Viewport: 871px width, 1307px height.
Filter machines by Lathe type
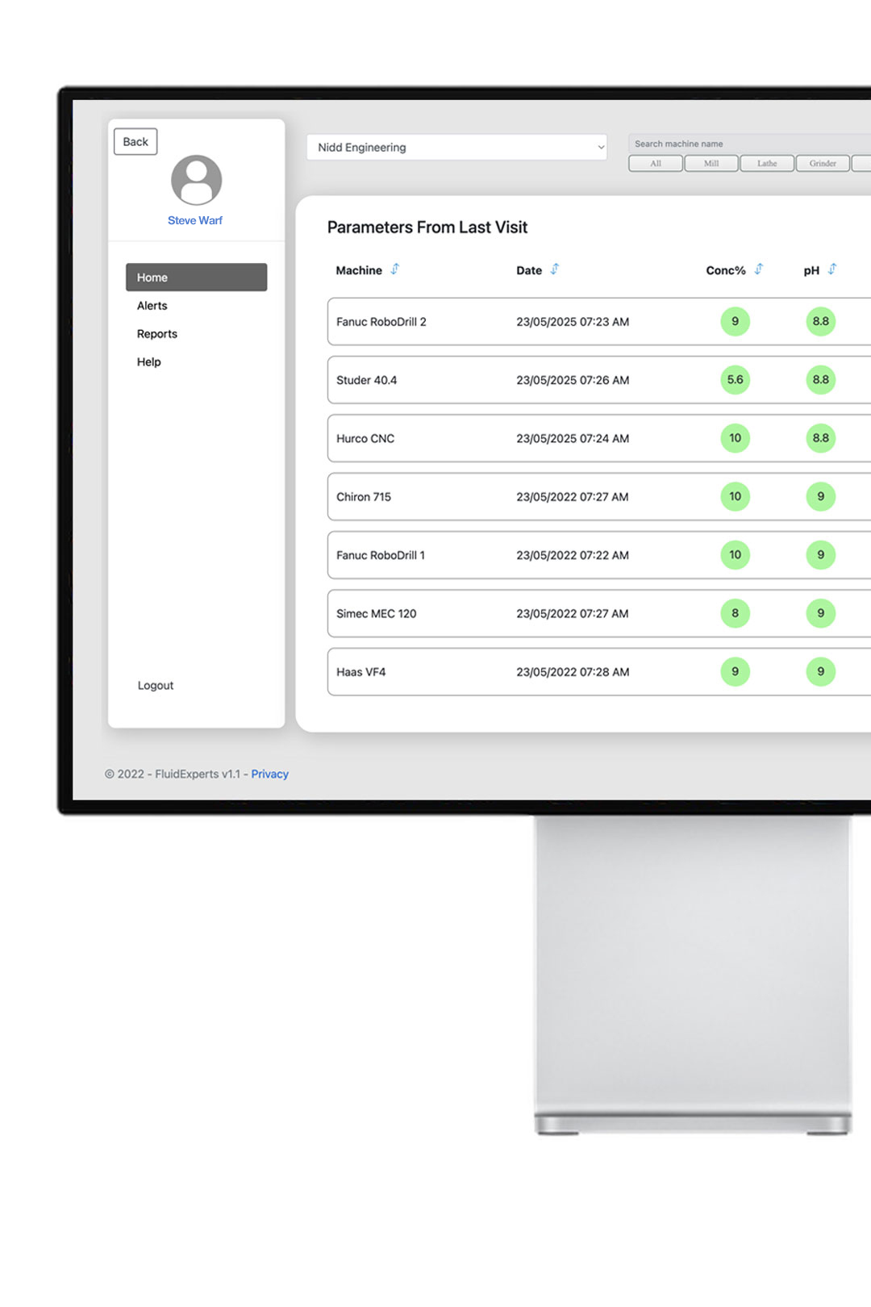click(x=767, y=164)
